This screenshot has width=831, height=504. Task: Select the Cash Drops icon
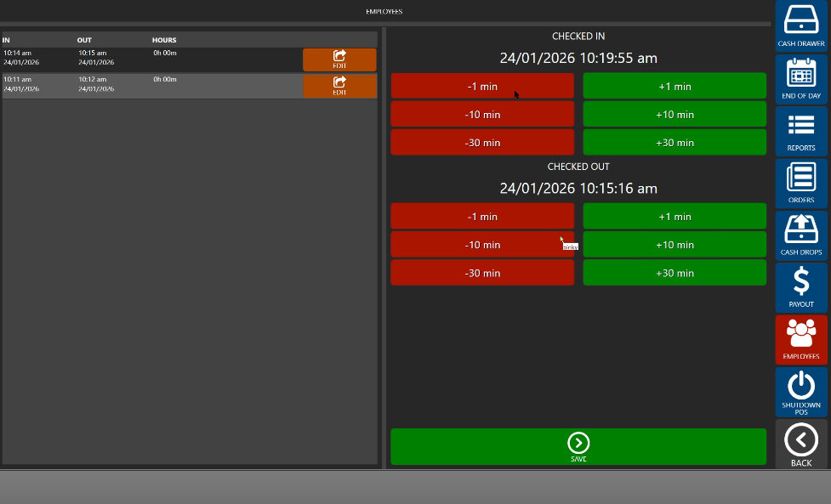tap(800, 235)
